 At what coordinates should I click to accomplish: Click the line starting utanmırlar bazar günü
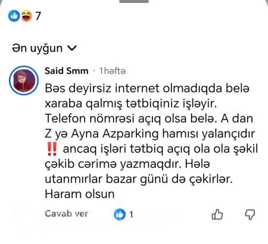139,179
